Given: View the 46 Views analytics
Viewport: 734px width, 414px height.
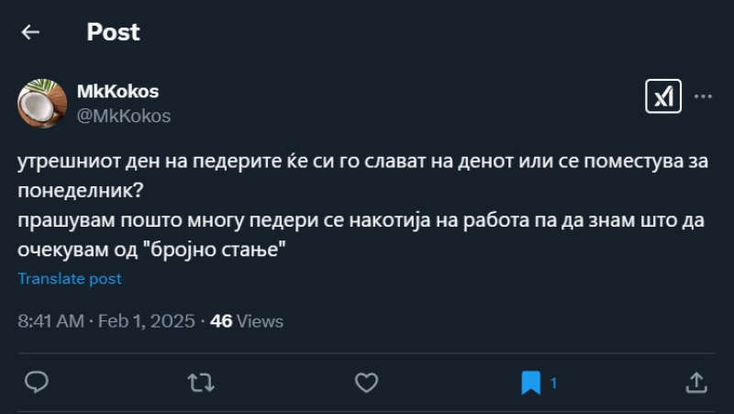Looking at the screenshot, I should pyautogui.click(x=247, y=321).
